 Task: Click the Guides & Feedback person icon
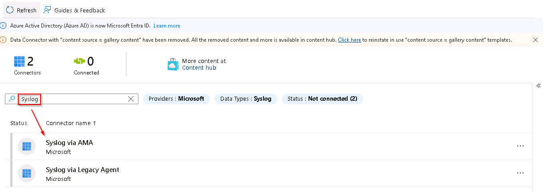click(x=47, y=10)
